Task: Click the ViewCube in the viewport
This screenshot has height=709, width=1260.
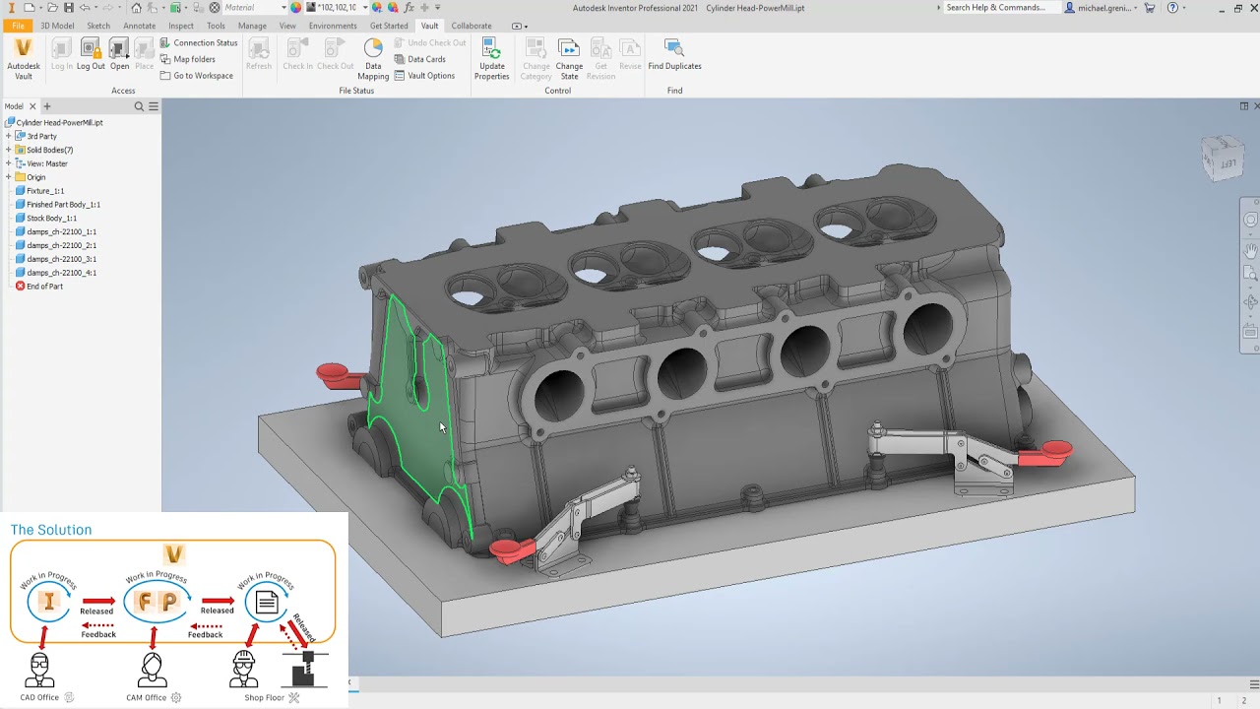Action: (1224, 158)
